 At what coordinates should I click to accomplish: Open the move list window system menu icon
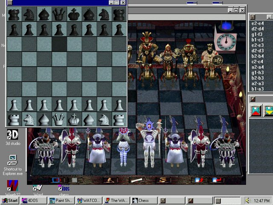(x=253, y=17)
